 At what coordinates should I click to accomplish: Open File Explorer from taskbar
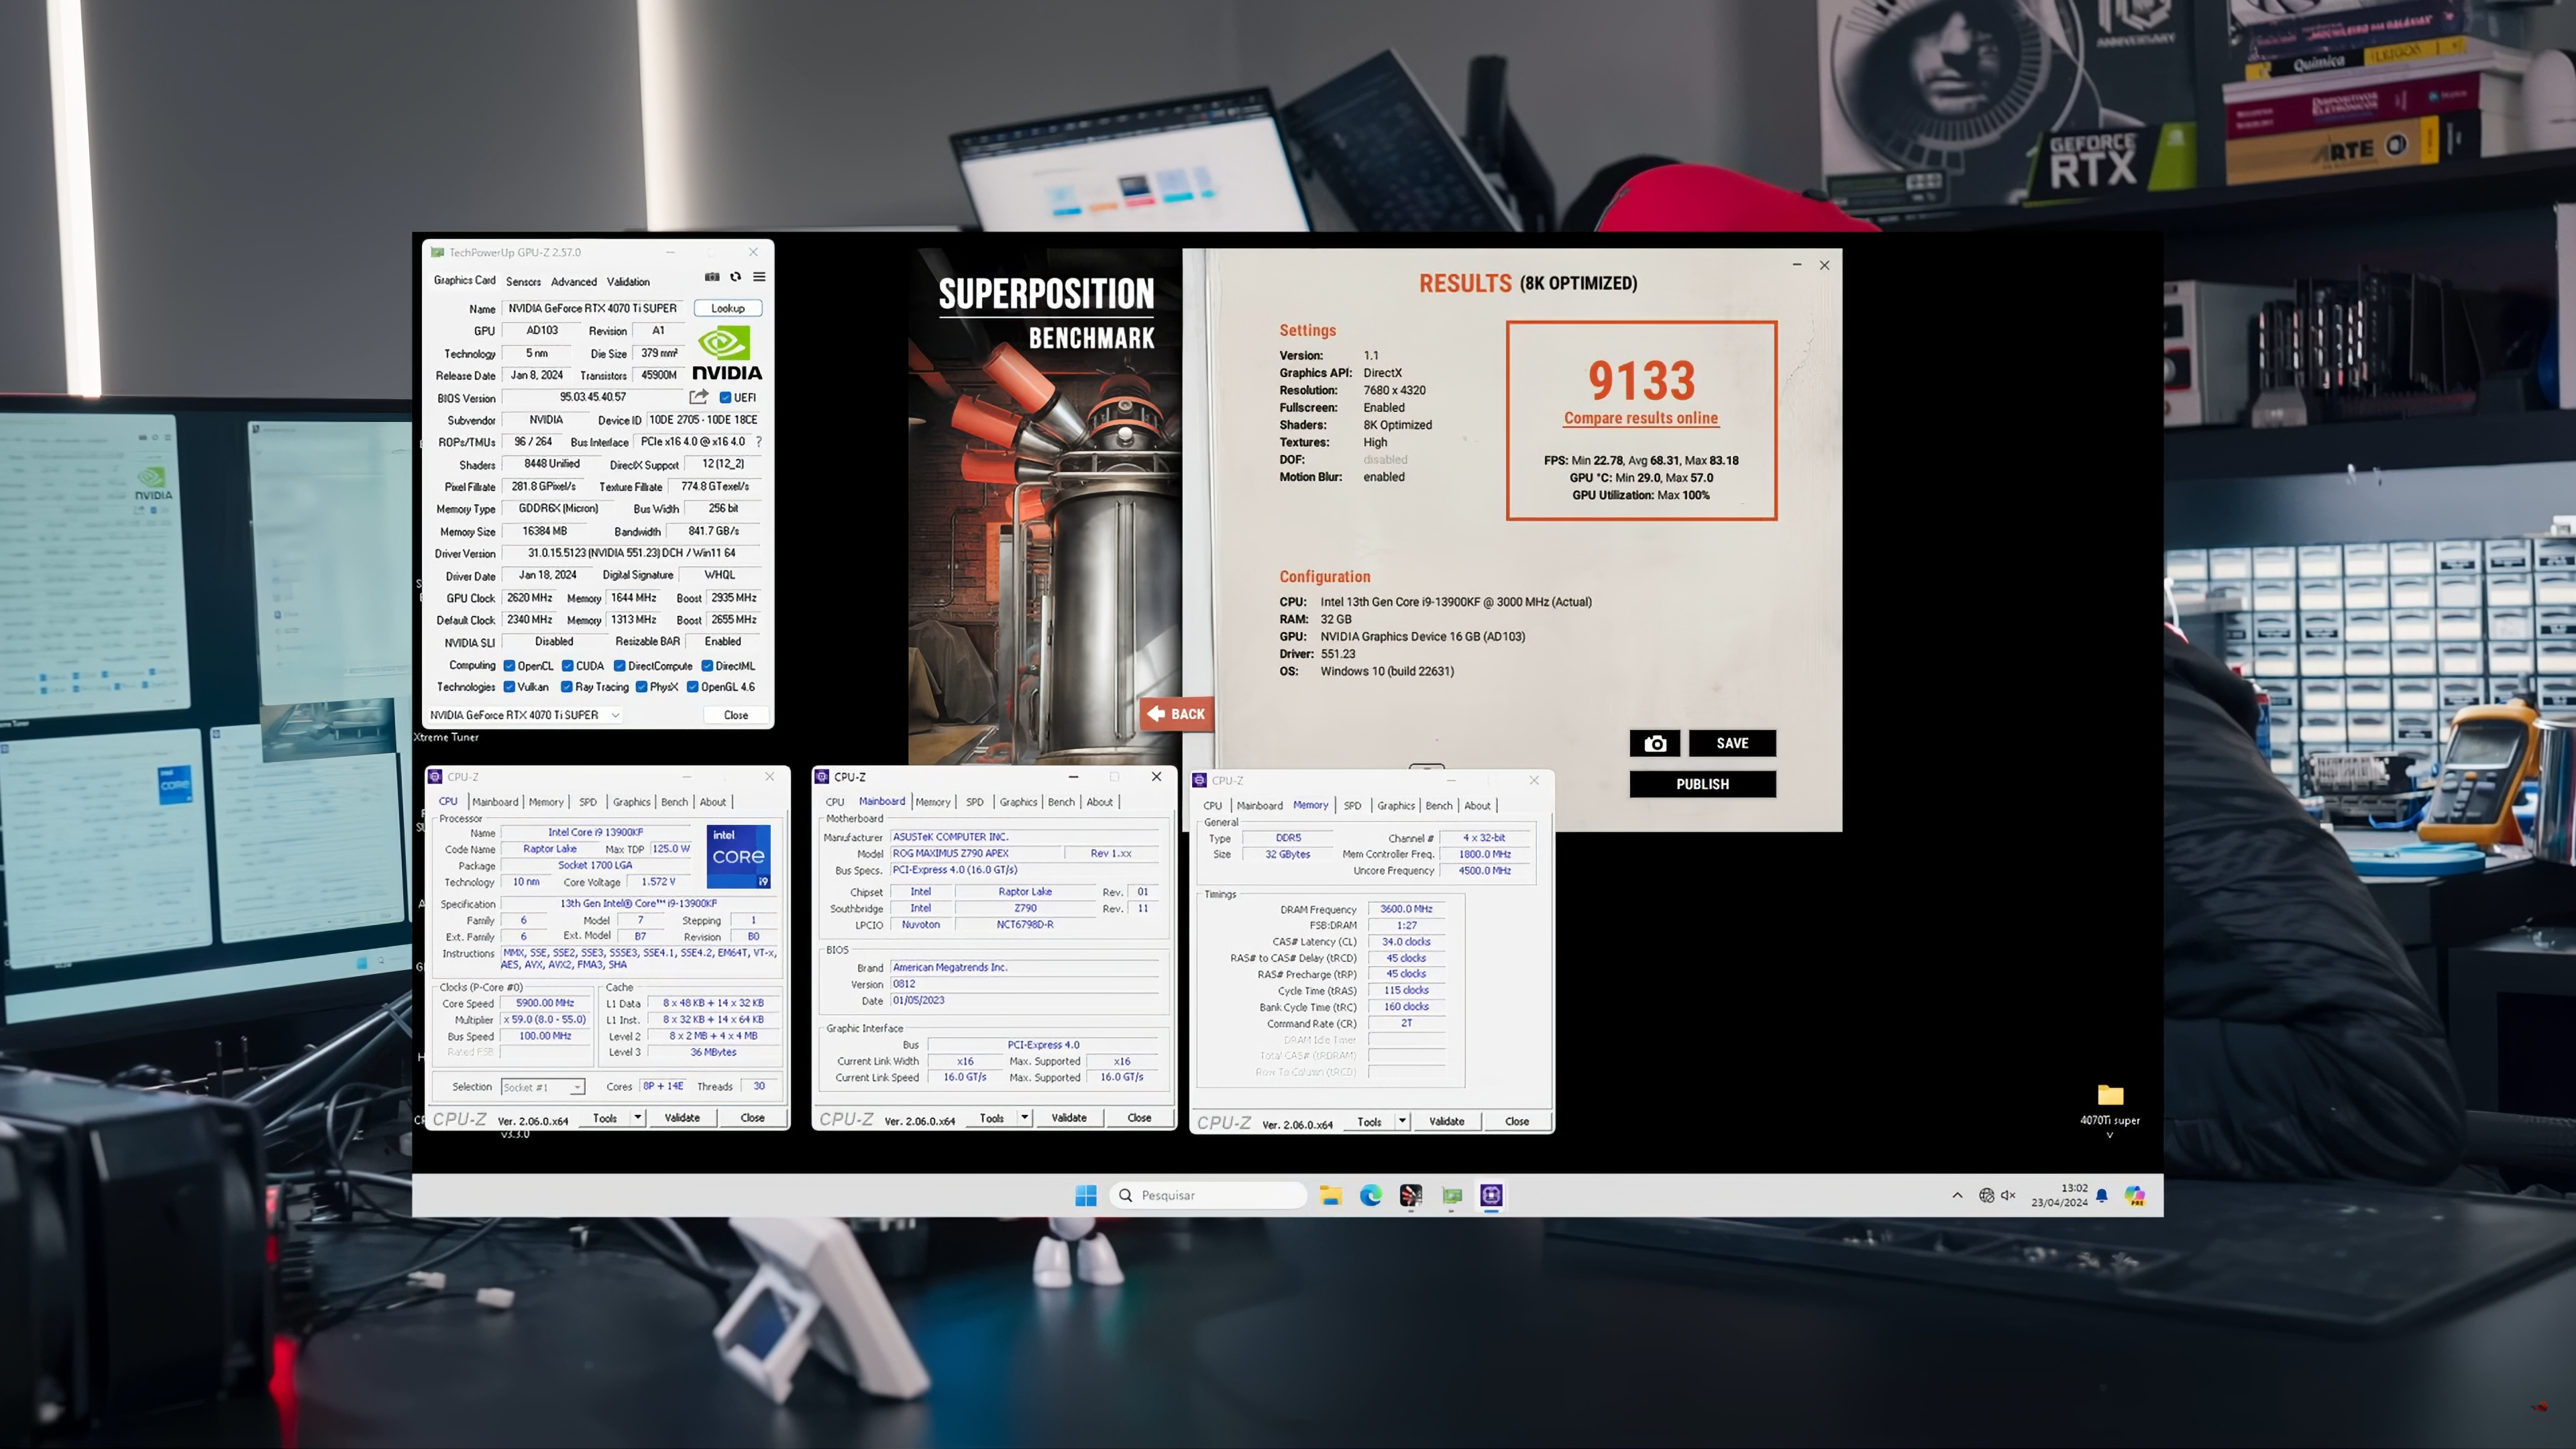(1330, 1195)
